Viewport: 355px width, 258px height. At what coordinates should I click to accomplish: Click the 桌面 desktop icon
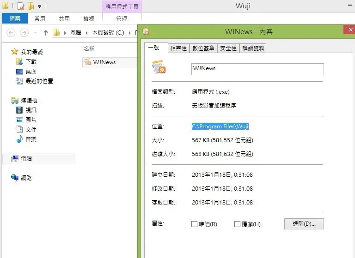(x=19, y=72)
